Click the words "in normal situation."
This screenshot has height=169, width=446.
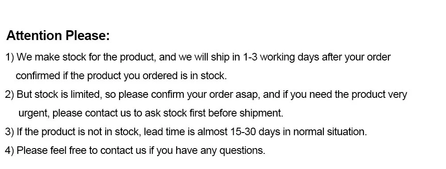pyautogui.click(x=325, y=132)
